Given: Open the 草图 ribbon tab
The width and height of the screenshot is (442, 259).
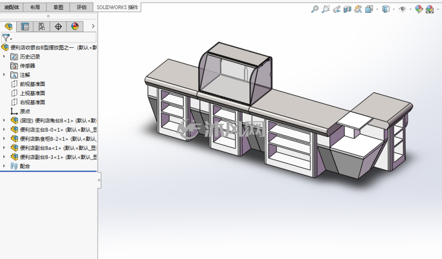Looking at the screenshot, I should point(58,8).
